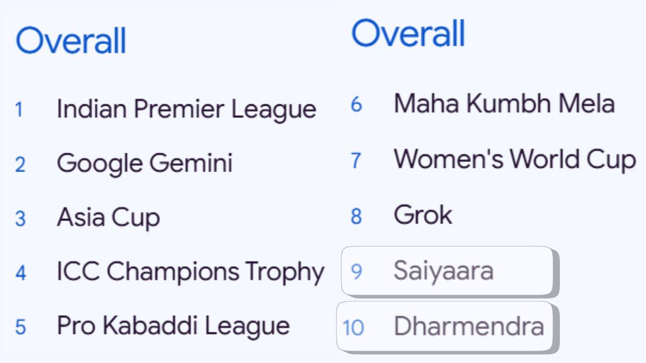
Task: Click Women's World Cup entry
Action: pyautogui.click(x=514, y=159)
